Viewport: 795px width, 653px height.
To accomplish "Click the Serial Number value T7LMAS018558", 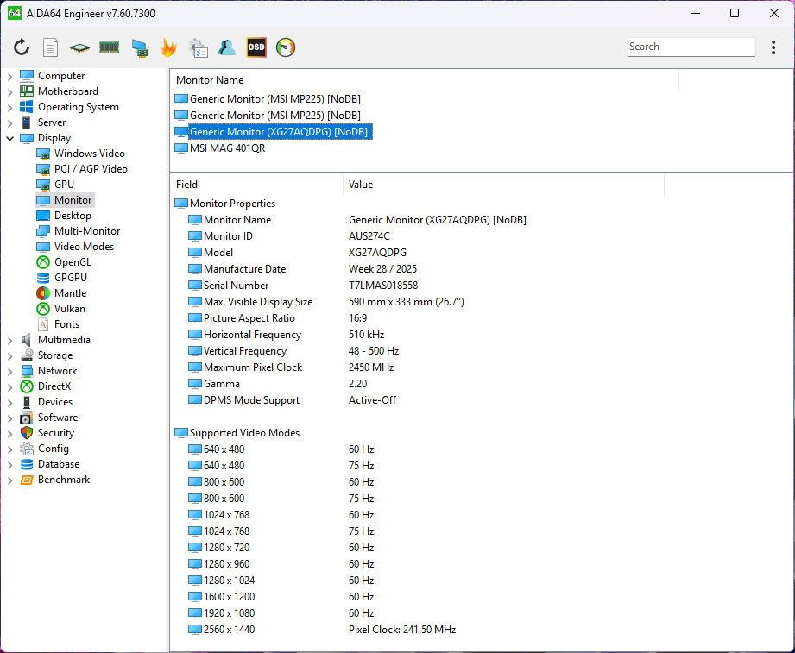I will 383,286.
